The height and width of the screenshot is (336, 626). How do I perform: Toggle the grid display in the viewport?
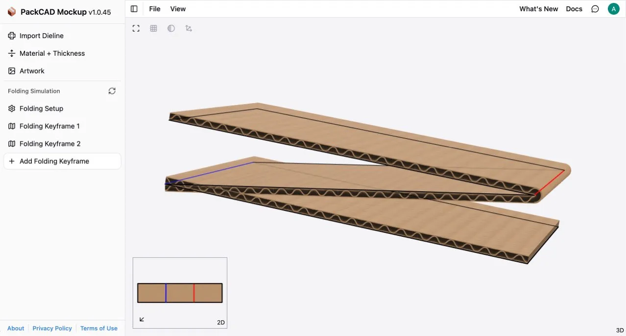(x=153, y=28)
